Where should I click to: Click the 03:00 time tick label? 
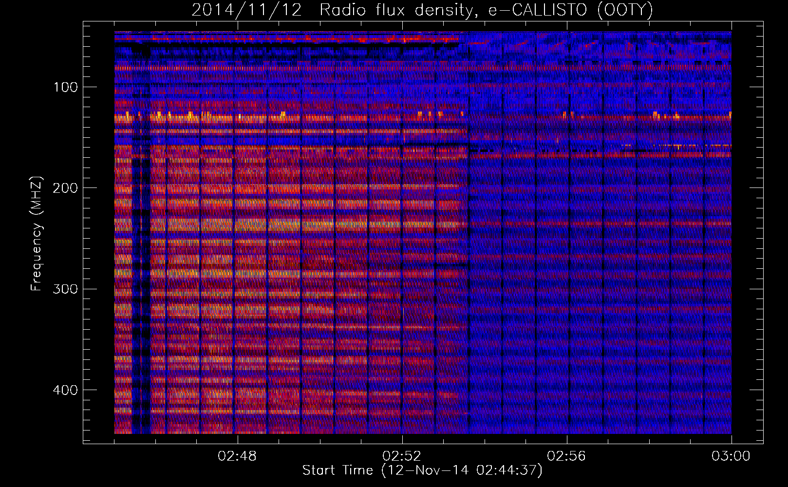[x=731, y=456]
